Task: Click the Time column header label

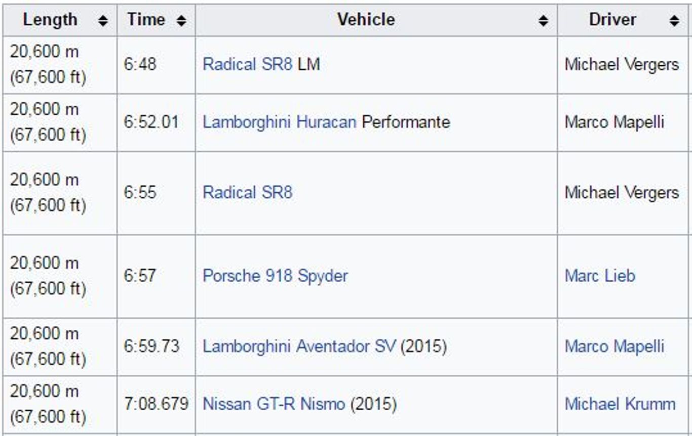Action: pyautogui.click(x=146, y=20)
